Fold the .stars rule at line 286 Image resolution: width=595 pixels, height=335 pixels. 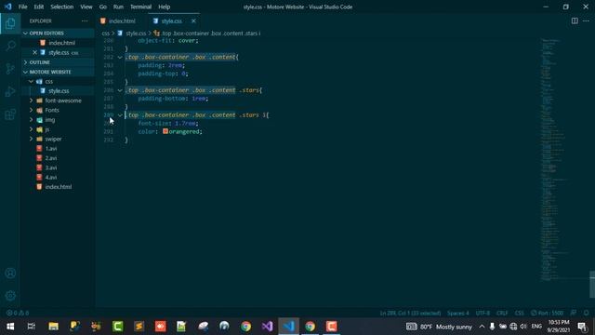click(120, 90)
